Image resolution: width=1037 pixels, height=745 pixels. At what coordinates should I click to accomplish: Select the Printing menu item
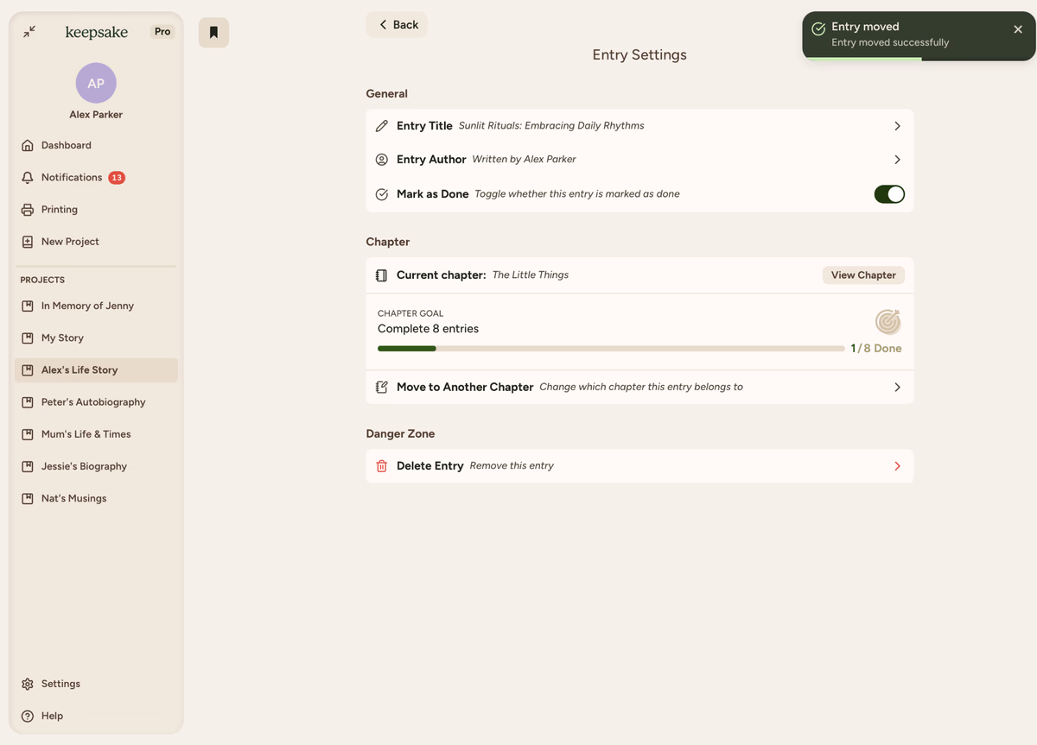59,210
